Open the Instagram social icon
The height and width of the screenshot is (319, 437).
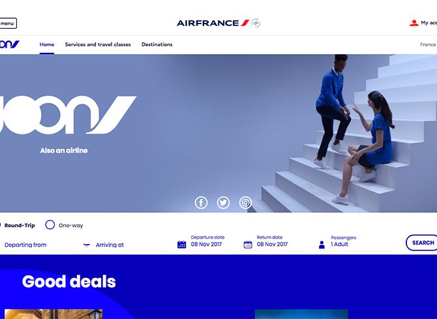click(x=245, y=203)
